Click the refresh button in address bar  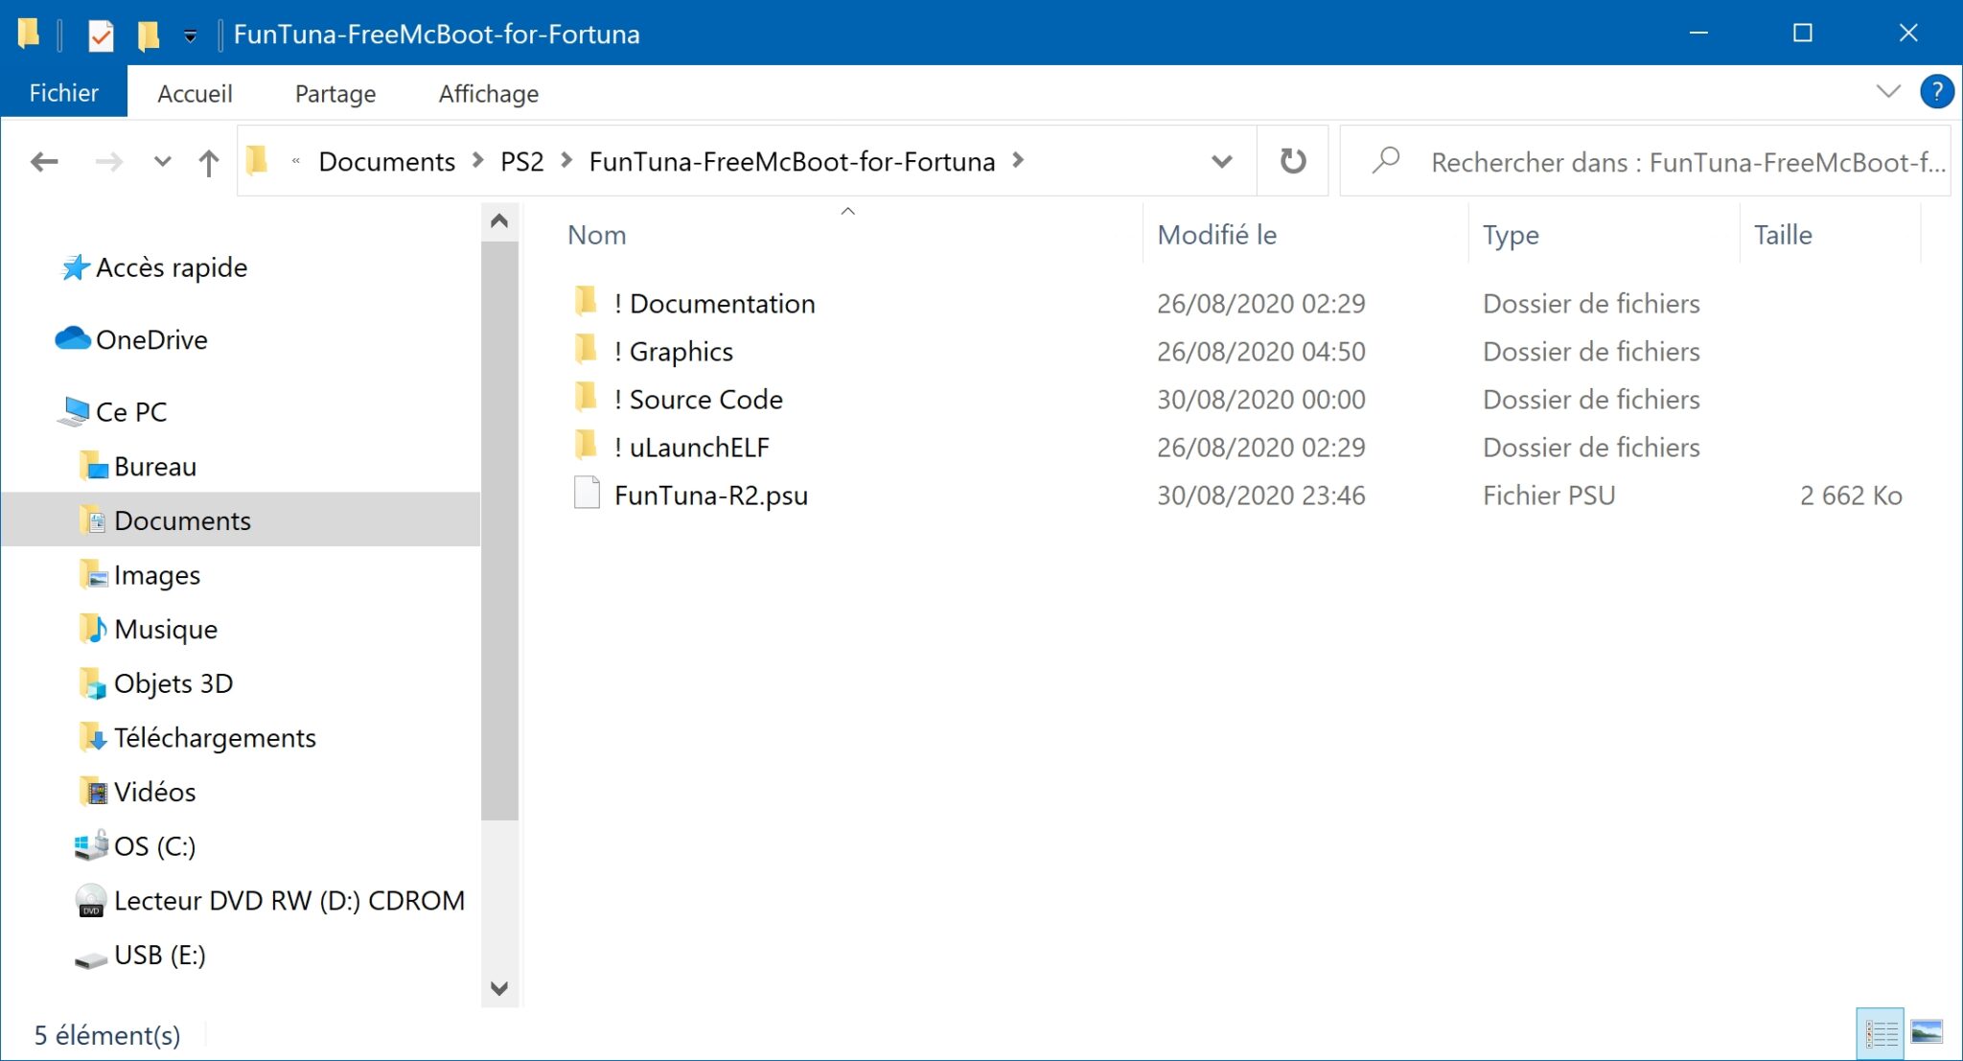1293,161
